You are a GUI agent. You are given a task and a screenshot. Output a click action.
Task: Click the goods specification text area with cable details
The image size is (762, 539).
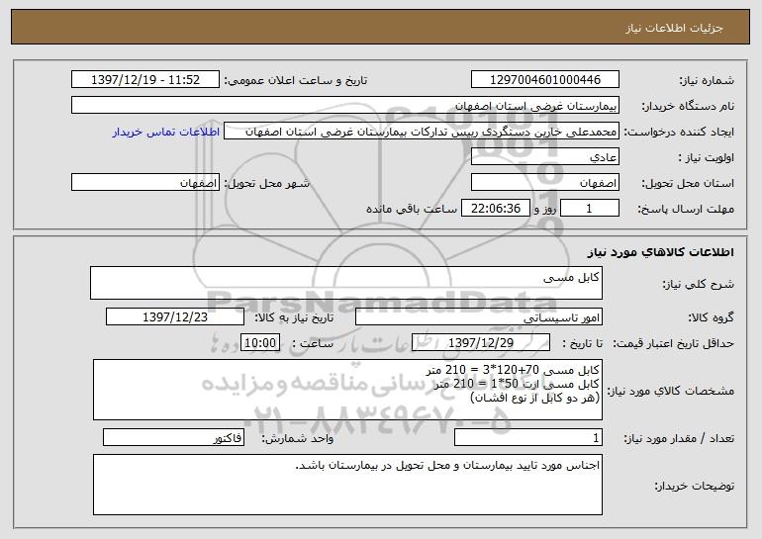[347, 390]
